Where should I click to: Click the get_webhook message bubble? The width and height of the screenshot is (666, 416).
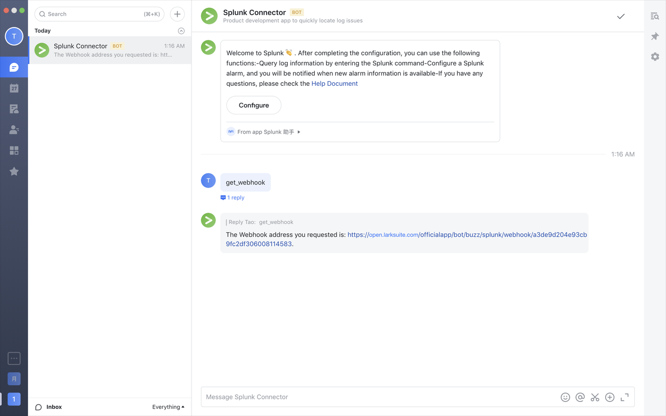tap(246, 183)
